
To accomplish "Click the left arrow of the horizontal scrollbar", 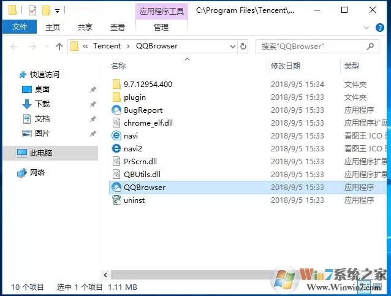I will pos(106,275).
